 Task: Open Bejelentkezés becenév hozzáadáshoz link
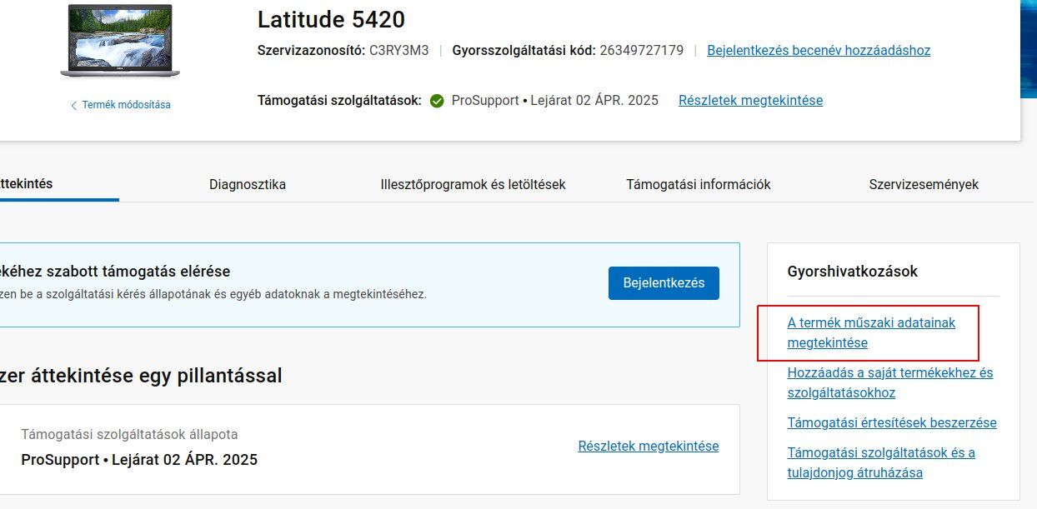(x=819, y=50)
